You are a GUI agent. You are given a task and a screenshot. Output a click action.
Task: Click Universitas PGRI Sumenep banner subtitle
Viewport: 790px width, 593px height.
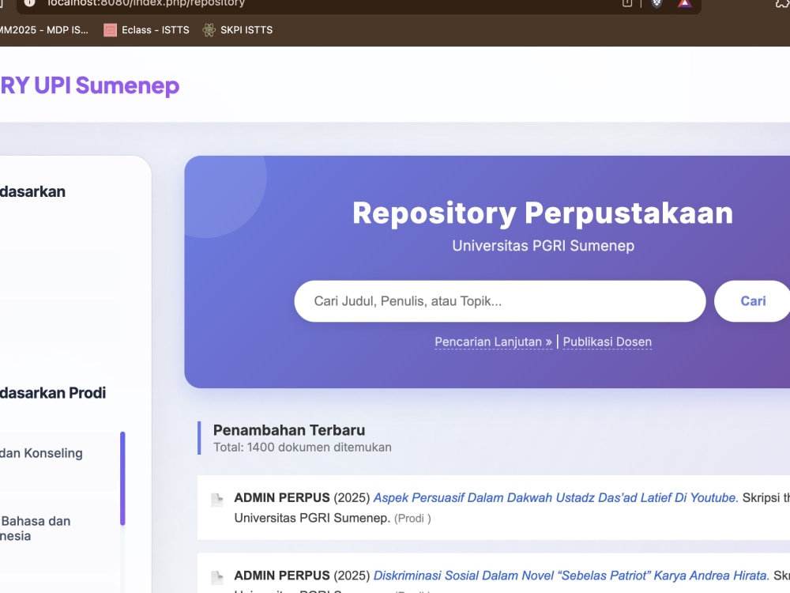[x=544, y=246]
